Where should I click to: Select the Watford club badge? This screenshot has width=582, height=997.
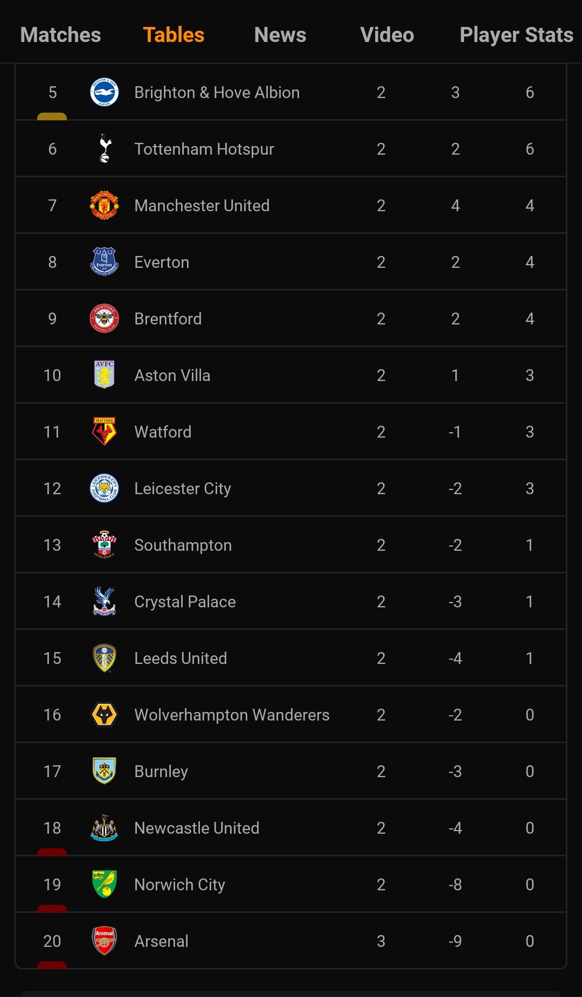pyautogui.click(x=104, y=431)
